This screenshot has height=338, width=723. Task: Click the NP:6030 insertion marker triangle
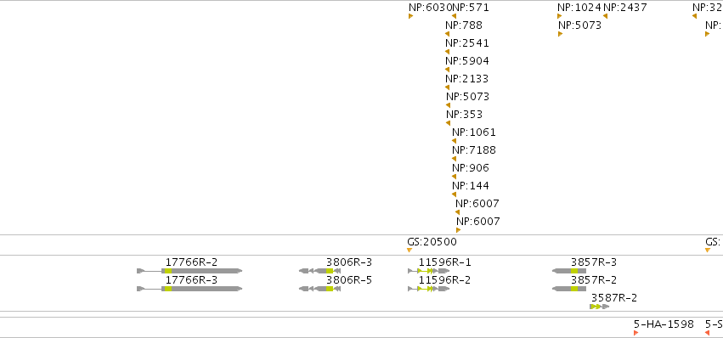point(410,16)
